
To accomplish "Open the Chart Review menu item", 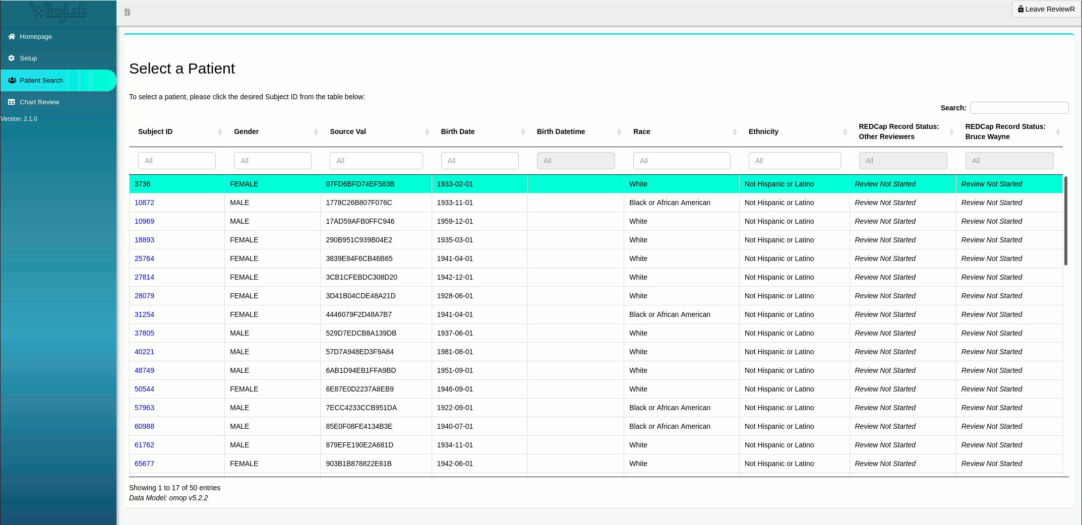I will (39, 102).
